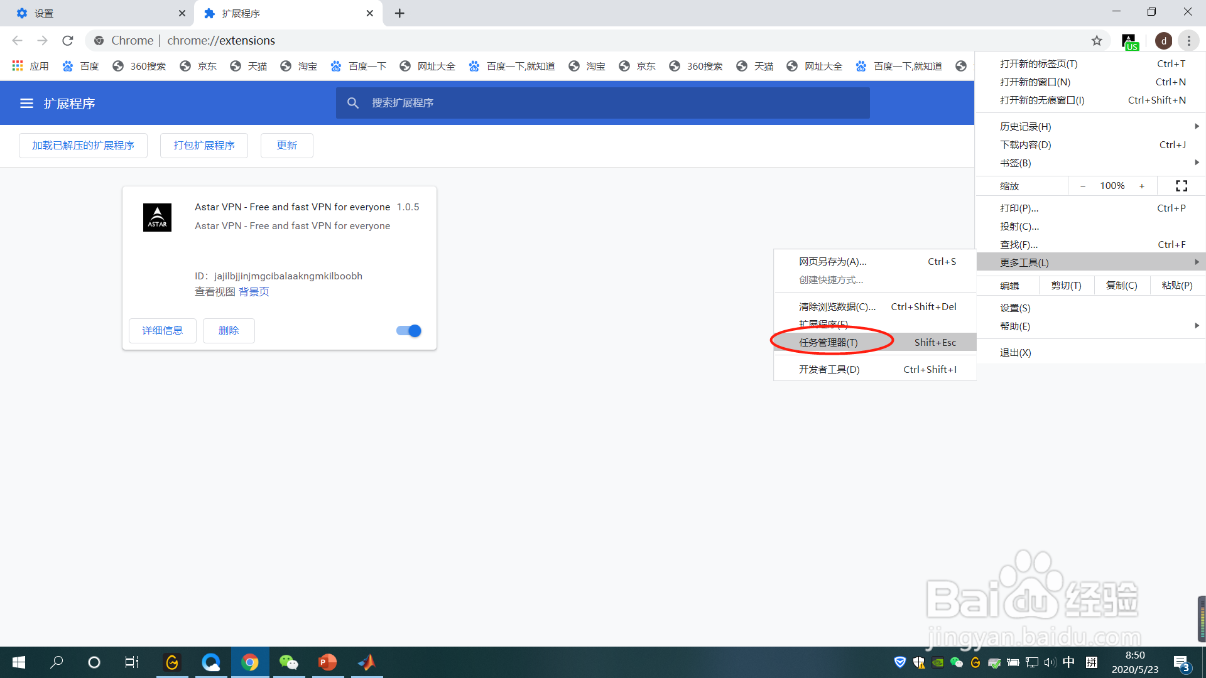This screenshot has width=1206, height=678.
Task: Select 开发者工具(D) menu item
Action: pos(829,370)
